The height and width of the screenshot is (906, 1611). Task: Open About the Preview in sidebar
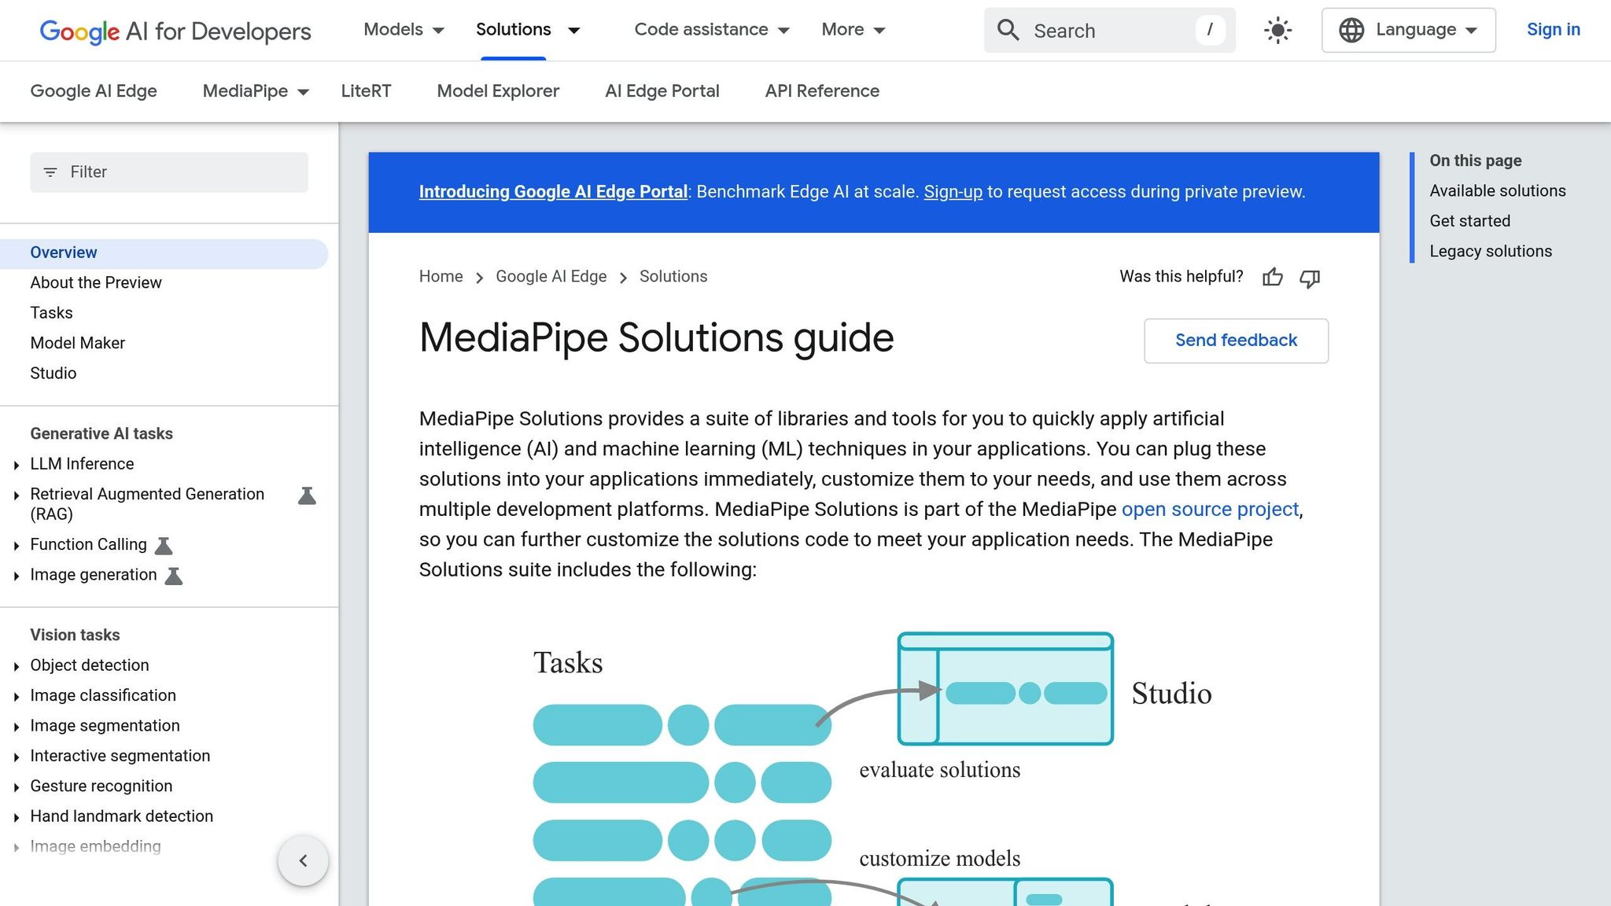[x=96, y=282]
